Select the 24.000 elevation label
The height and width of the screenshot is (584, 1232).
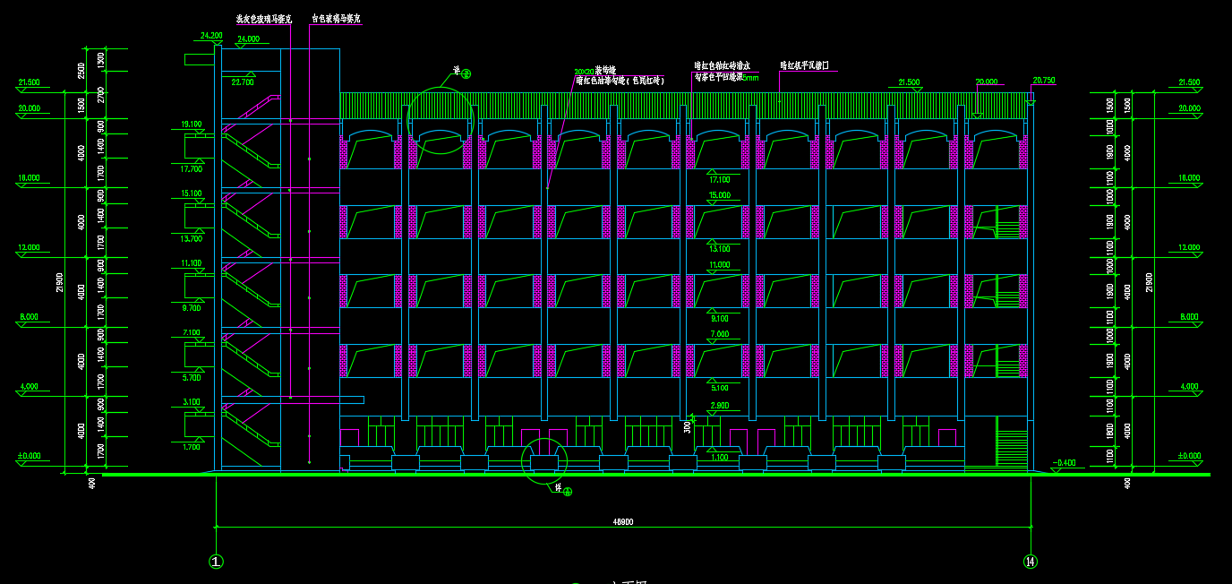pos(248,39)
